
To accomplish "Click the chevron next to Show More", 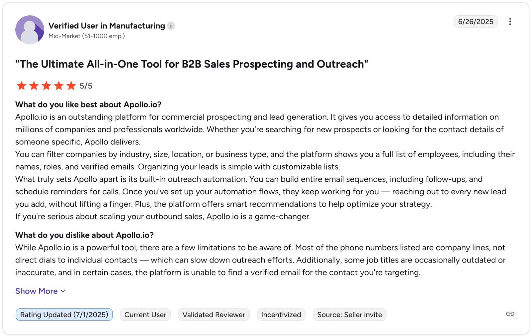I will pos(63,291).
